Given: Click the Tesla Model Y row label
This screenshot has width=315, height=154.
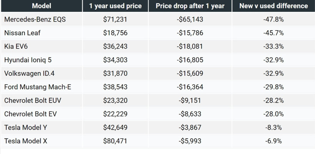Looking at the screenshot, I should point(26,127).
